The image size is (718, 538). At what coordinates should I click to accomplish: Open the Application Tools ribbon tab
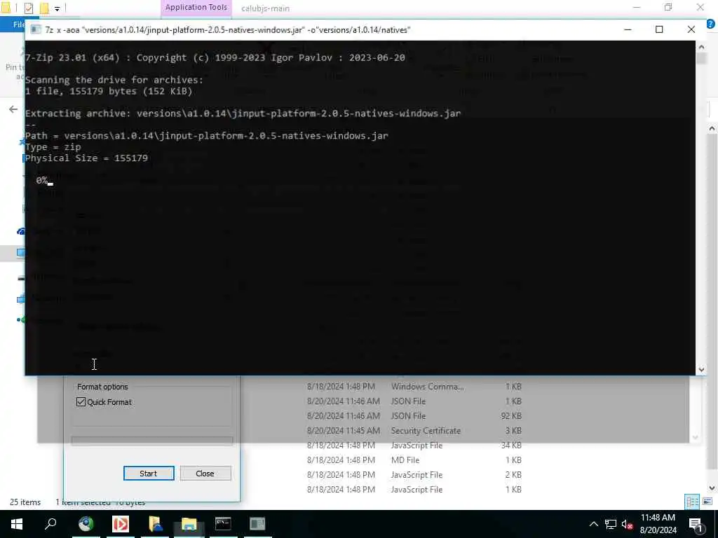[x=196, y=7]
